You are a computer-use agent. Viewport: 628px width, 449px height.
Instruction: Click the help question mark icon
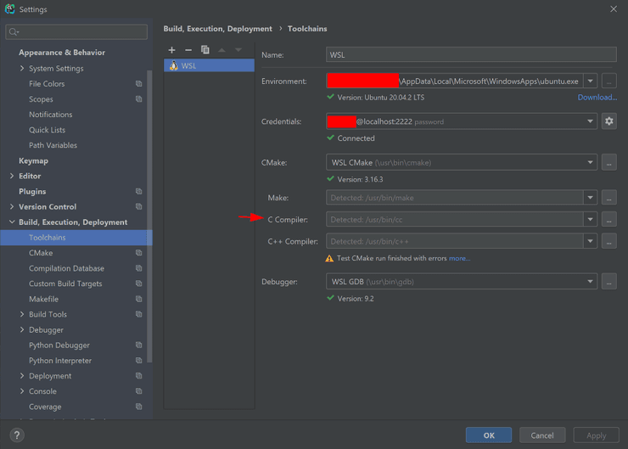(16, 435)
